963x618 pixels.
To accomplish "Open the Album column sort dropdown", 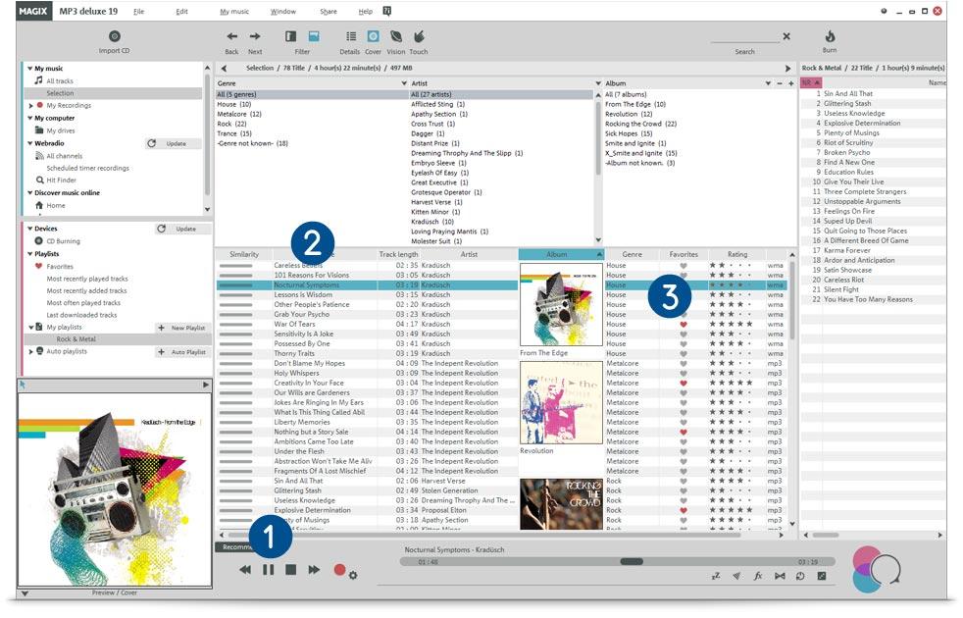I will (x=598, y=253).
